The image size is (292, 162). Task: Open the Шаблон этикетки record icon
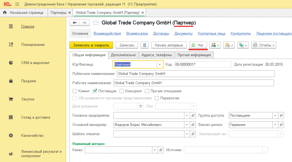coord(193,134)
